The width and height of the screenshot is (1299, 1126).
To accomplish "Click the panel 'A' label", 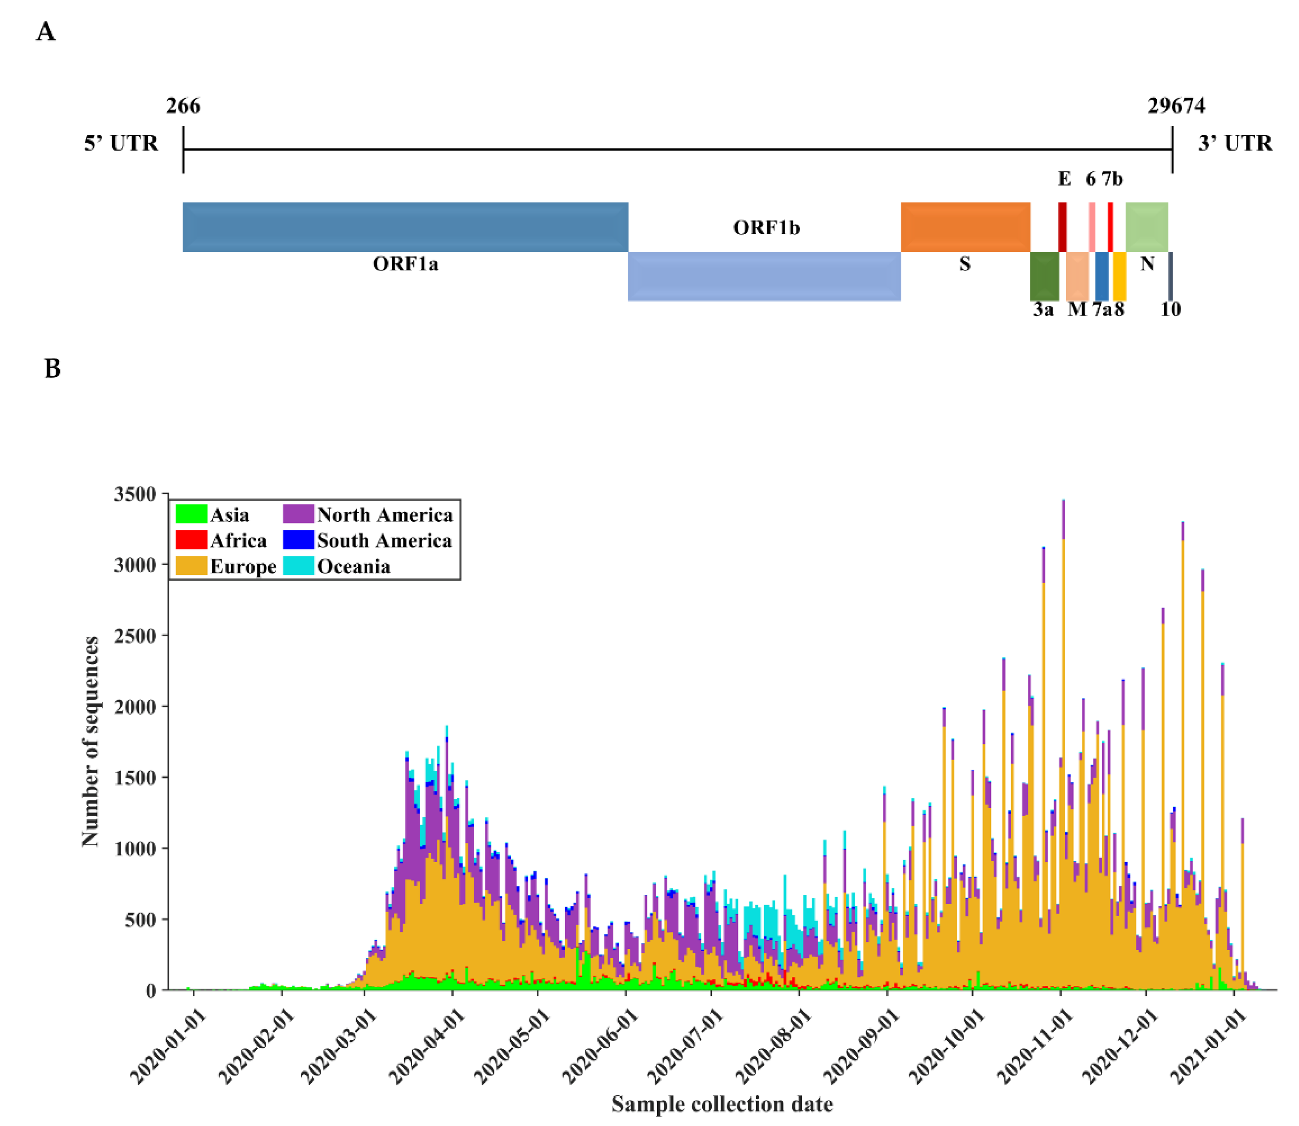I will 46,31.
